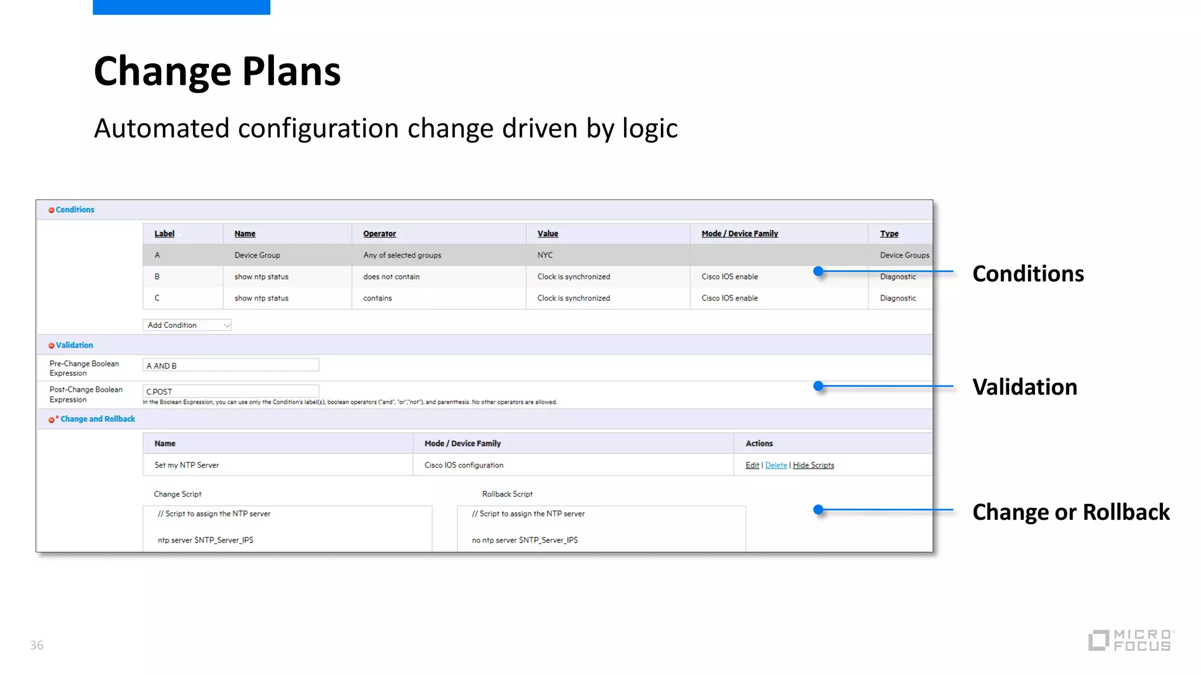1201x675 pixels.
Task: Sort conditions by Label column header
Action: click(164, 233)
